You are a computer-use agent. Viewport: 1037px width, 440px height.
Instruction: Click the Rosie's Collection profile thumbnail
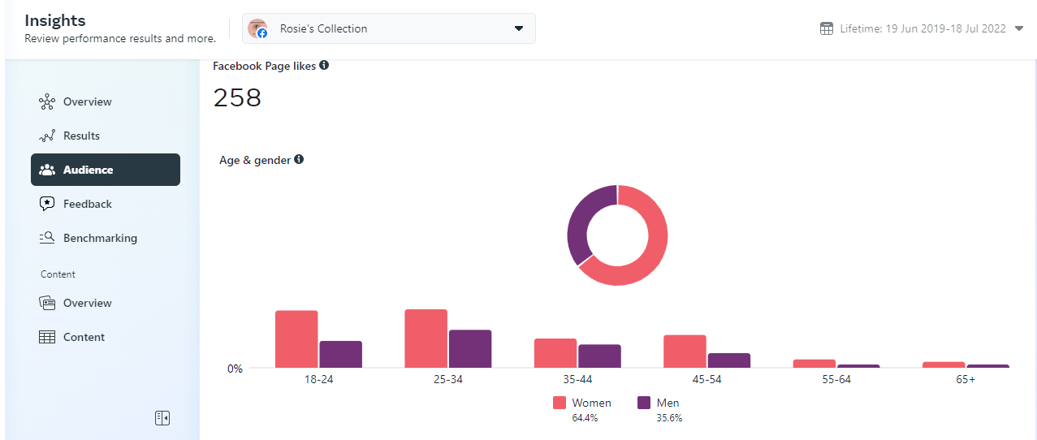(257, 29)
